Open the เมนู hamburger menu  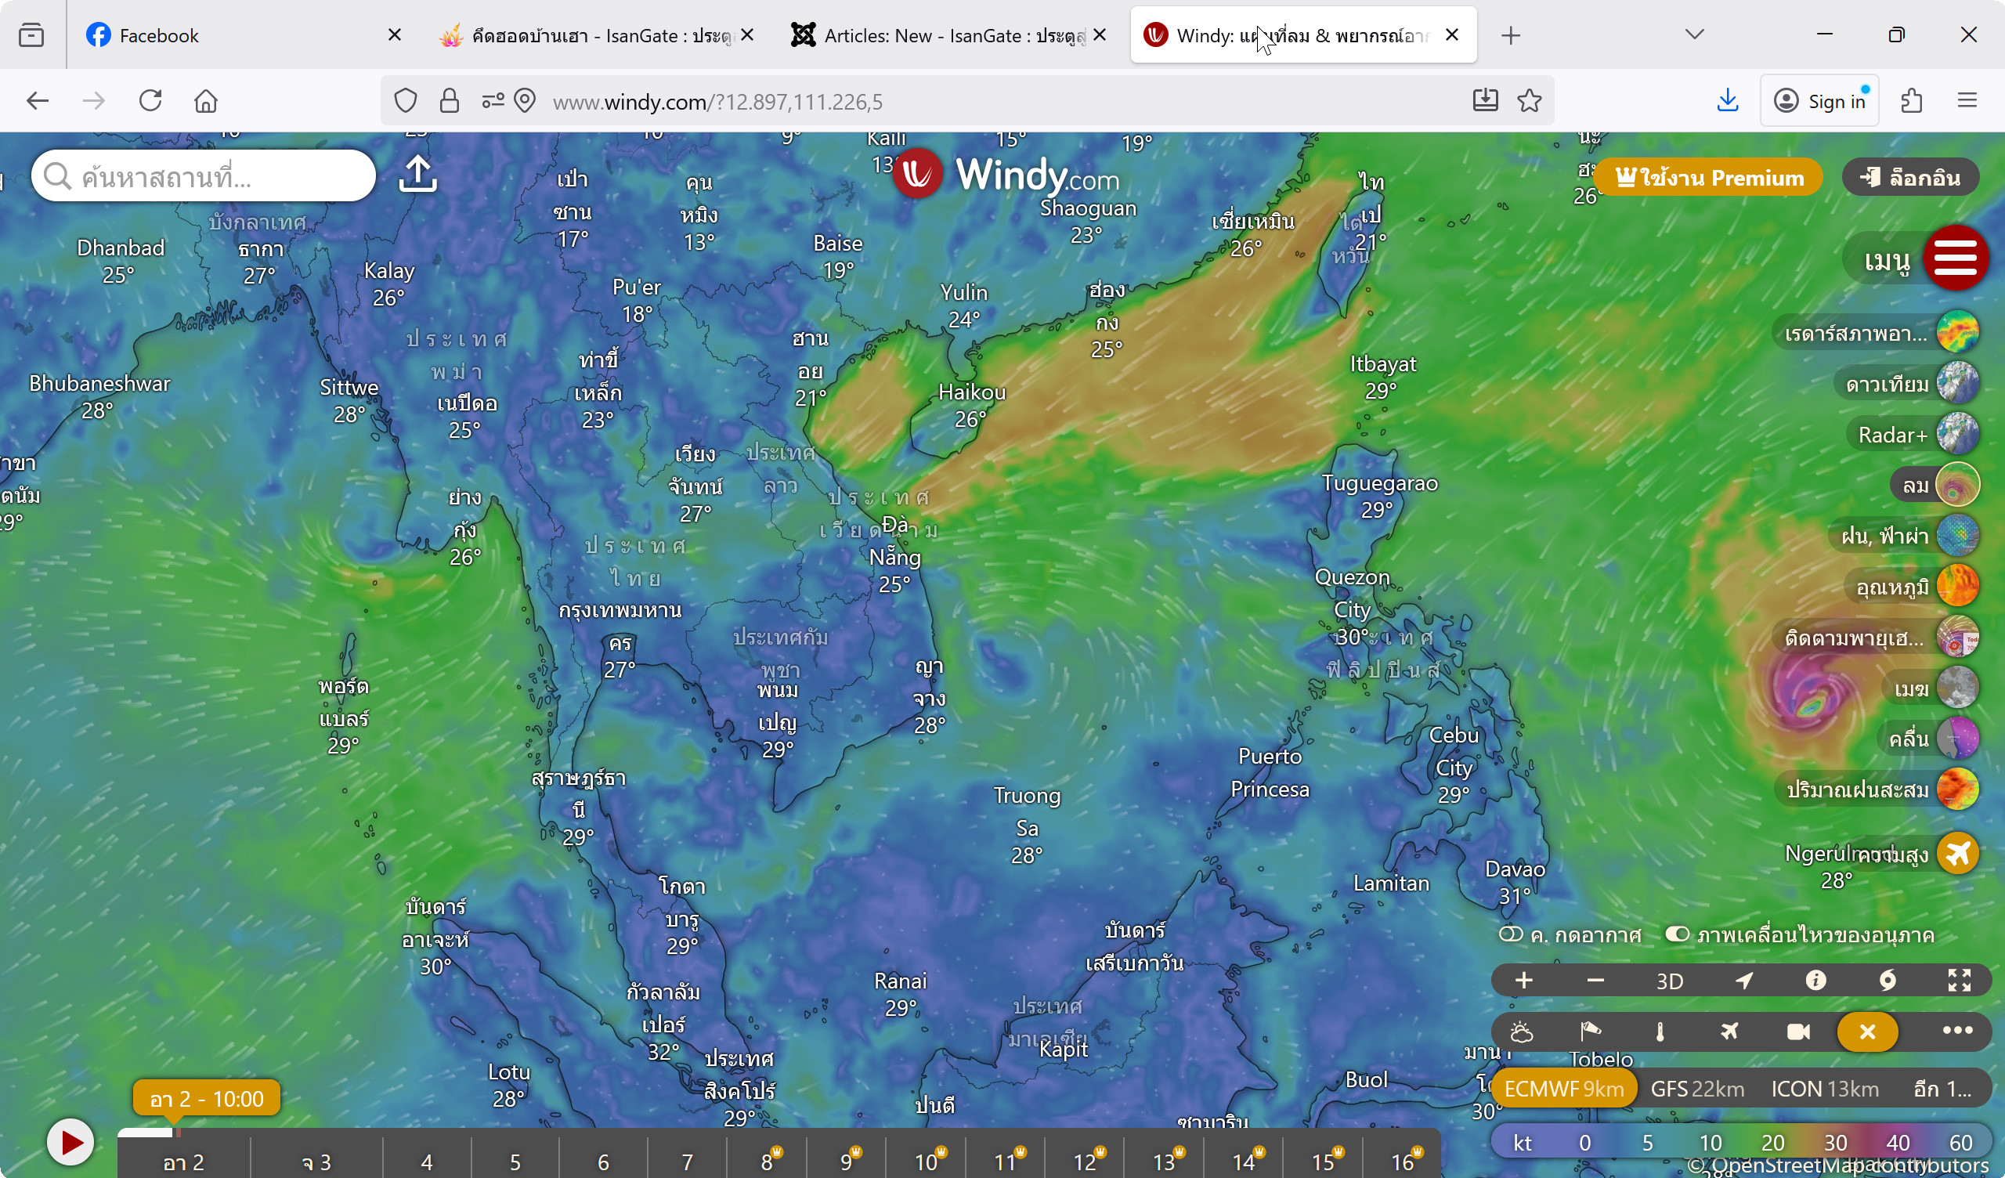click(1957, 256)
